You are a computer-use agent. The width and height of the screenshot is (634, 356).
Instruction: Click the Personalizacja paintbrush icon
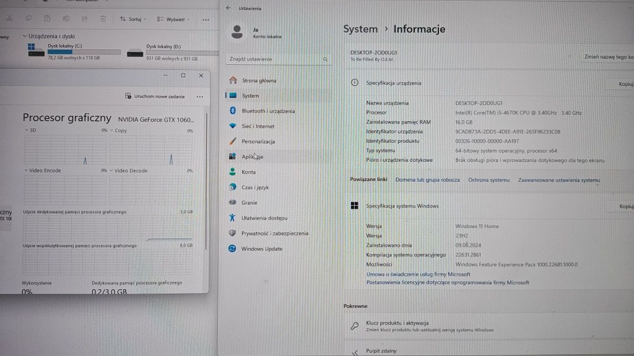pos(233,142)
